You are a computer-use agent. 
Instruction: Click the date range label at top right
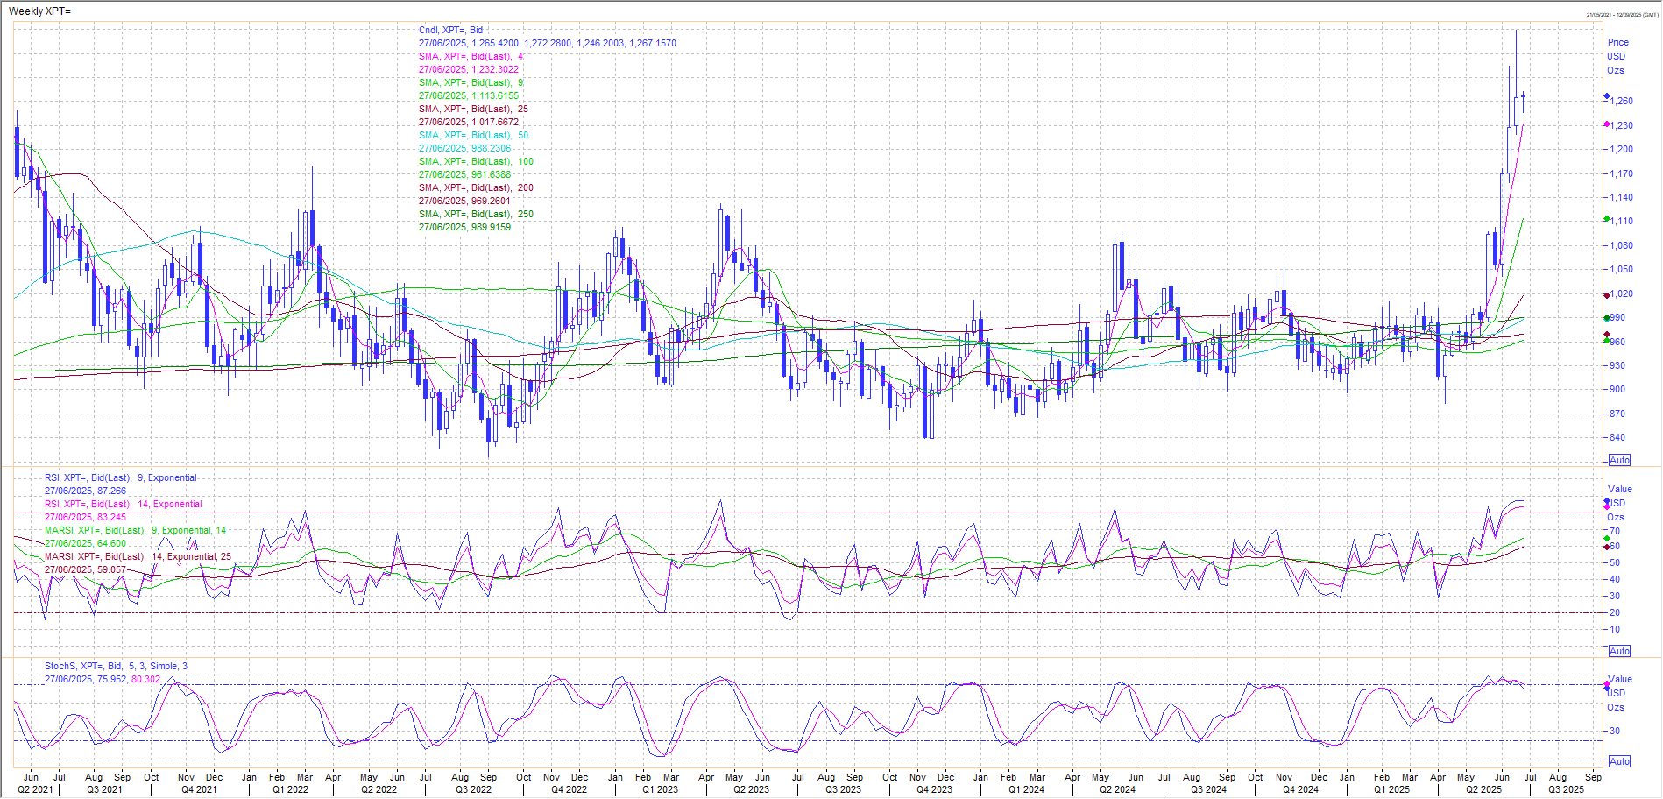click(1623, 15)
